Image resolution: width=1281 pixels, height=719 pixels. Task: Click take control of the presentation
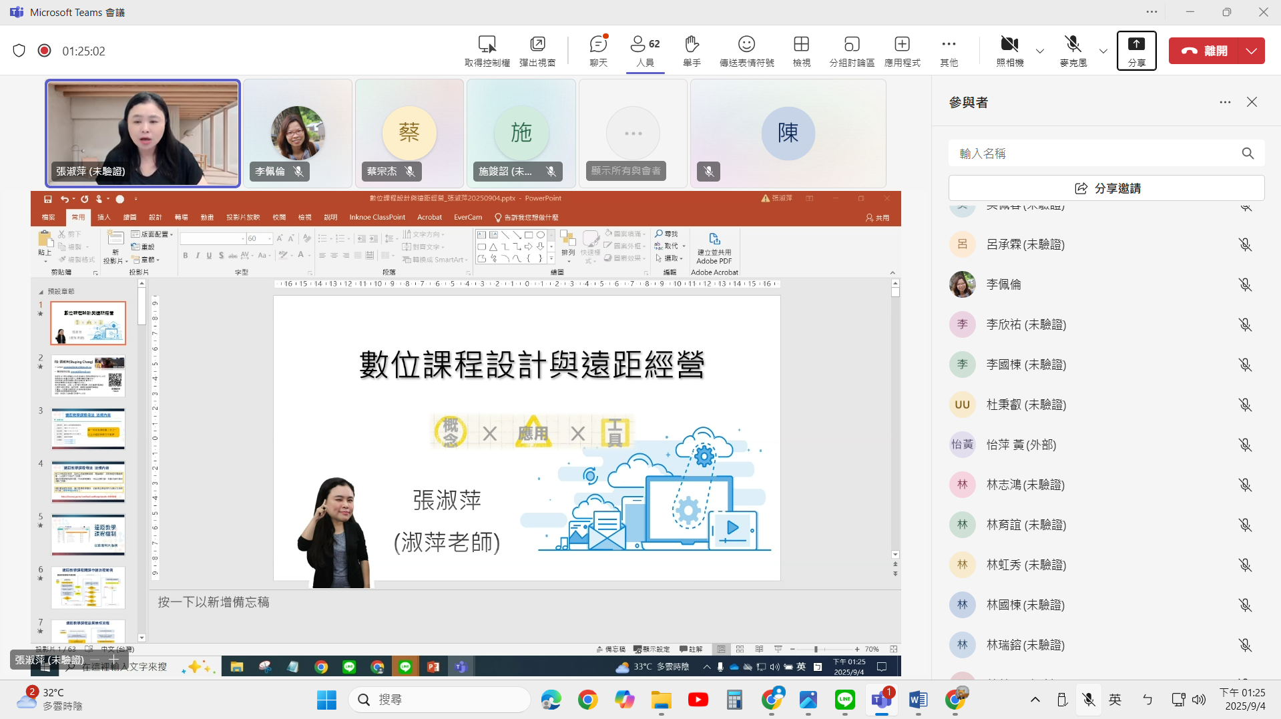[x=487, y=51]
